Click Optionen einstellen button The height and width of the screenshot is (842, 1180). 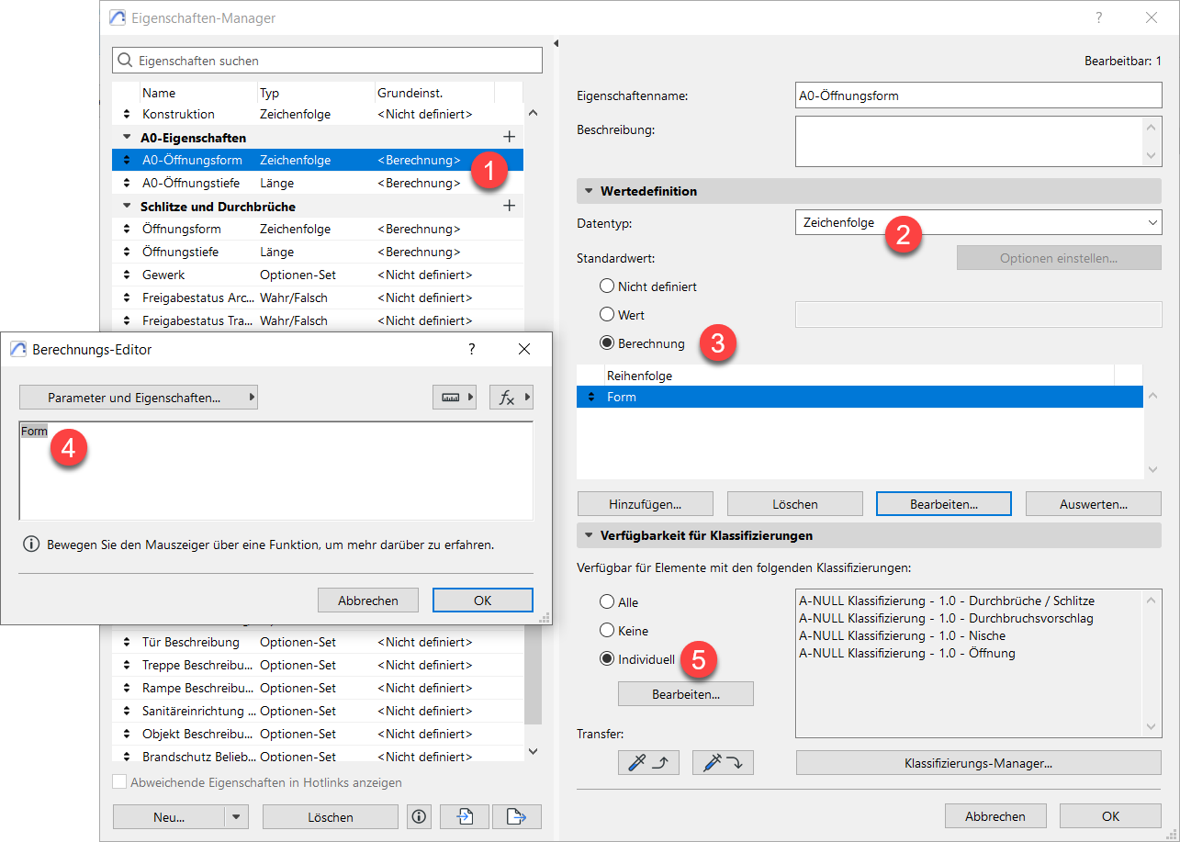[1059, 258]
